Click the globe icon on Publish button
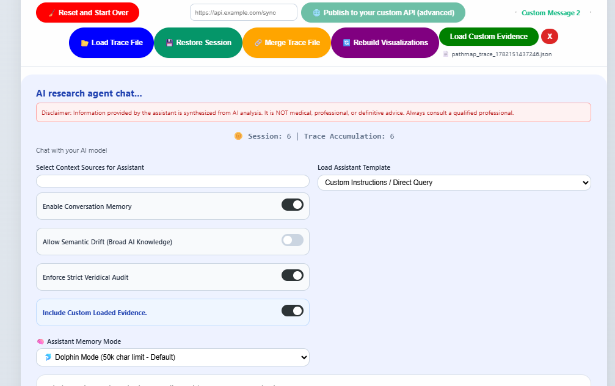615x386 pixels. click(316, 13)
